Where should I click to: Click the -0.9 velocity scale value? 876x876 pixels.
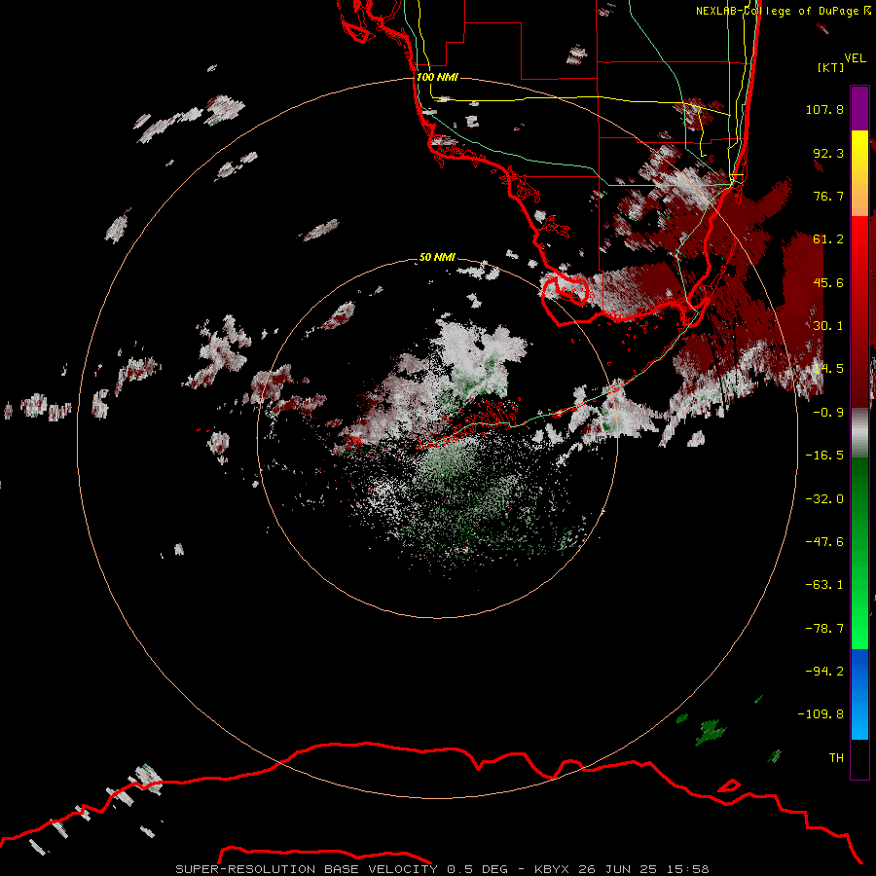click(828, 413)
